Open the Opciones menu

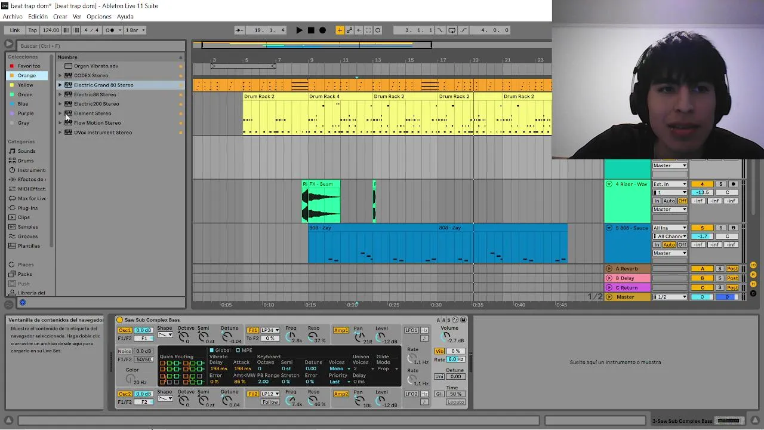click(x=99, y=17)
